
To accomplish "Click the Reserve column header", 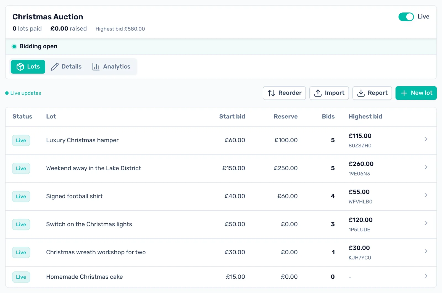I will click(x=286, y=117).
